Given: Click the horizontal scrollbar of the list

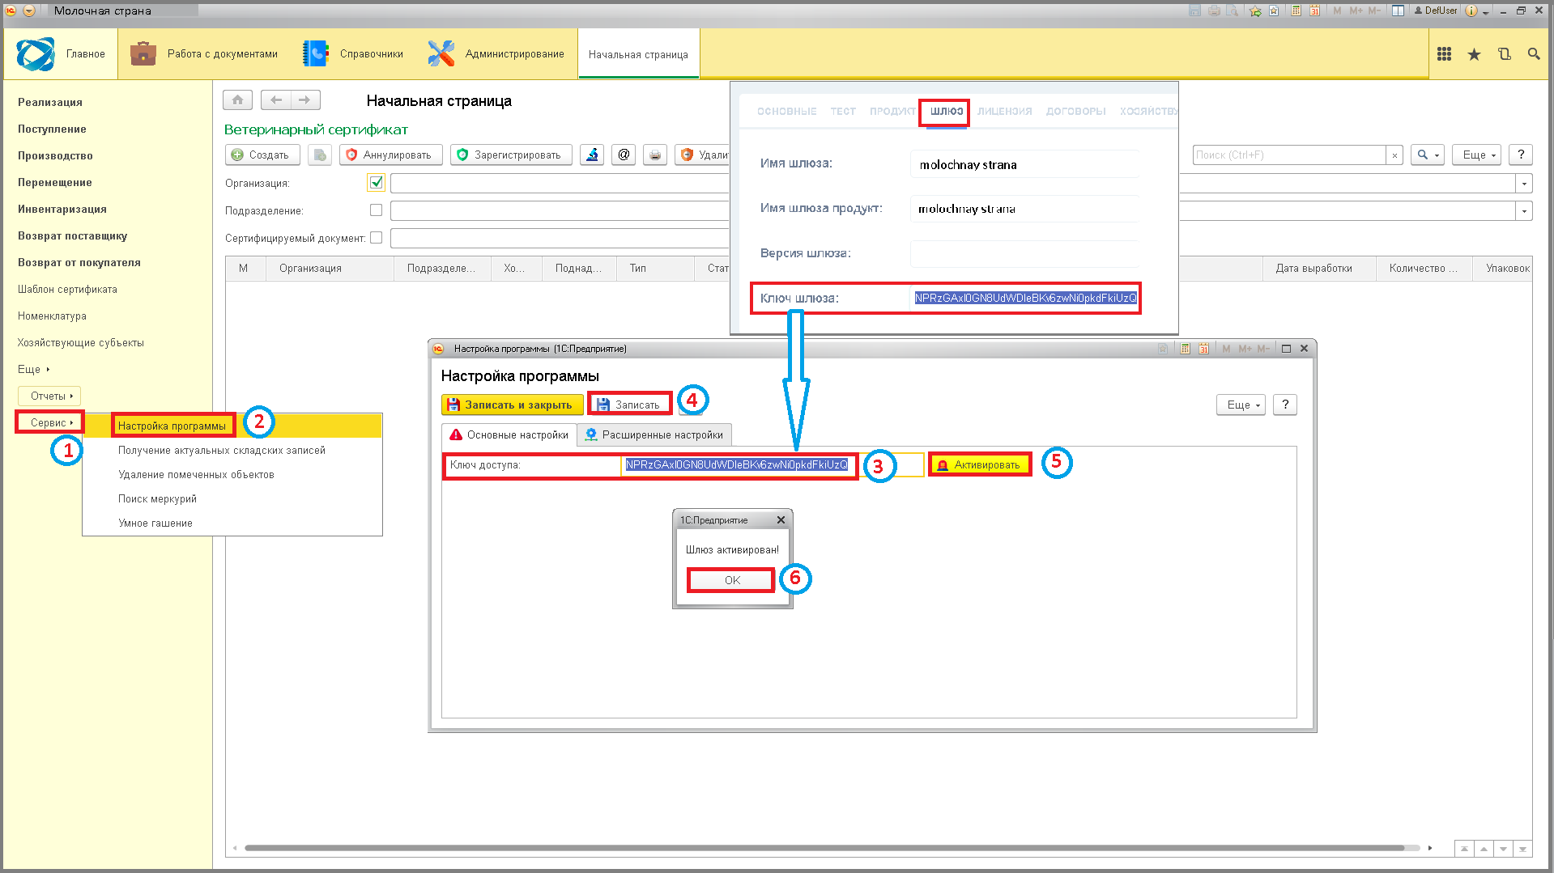Looking at the screenshot, I should 824,848.
